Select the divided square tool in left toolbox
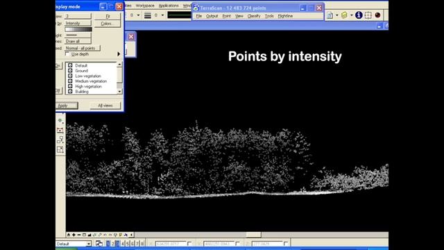The width and height of the screenshot is (444, 250). click(60, 149)
